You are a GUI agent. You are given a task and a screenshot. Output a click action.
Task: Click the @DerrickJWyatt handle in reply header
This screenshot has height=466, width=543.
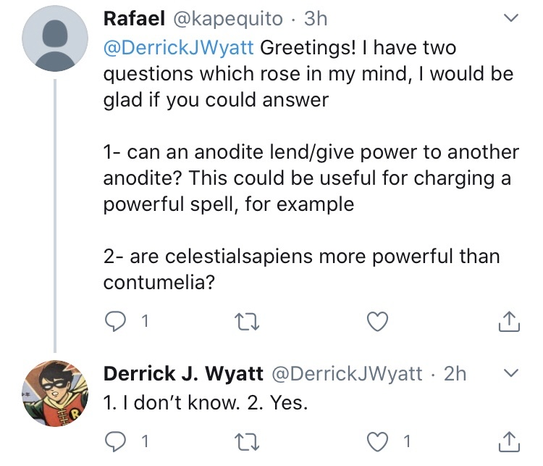coord(346,373)
